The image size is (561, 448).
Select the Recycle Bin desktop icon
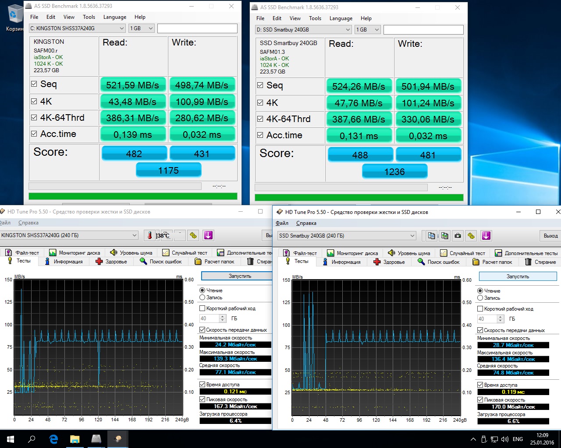15,18
